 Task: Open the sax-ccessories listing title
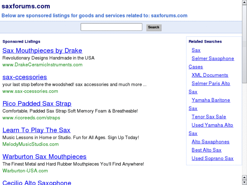tap(24, 77)
